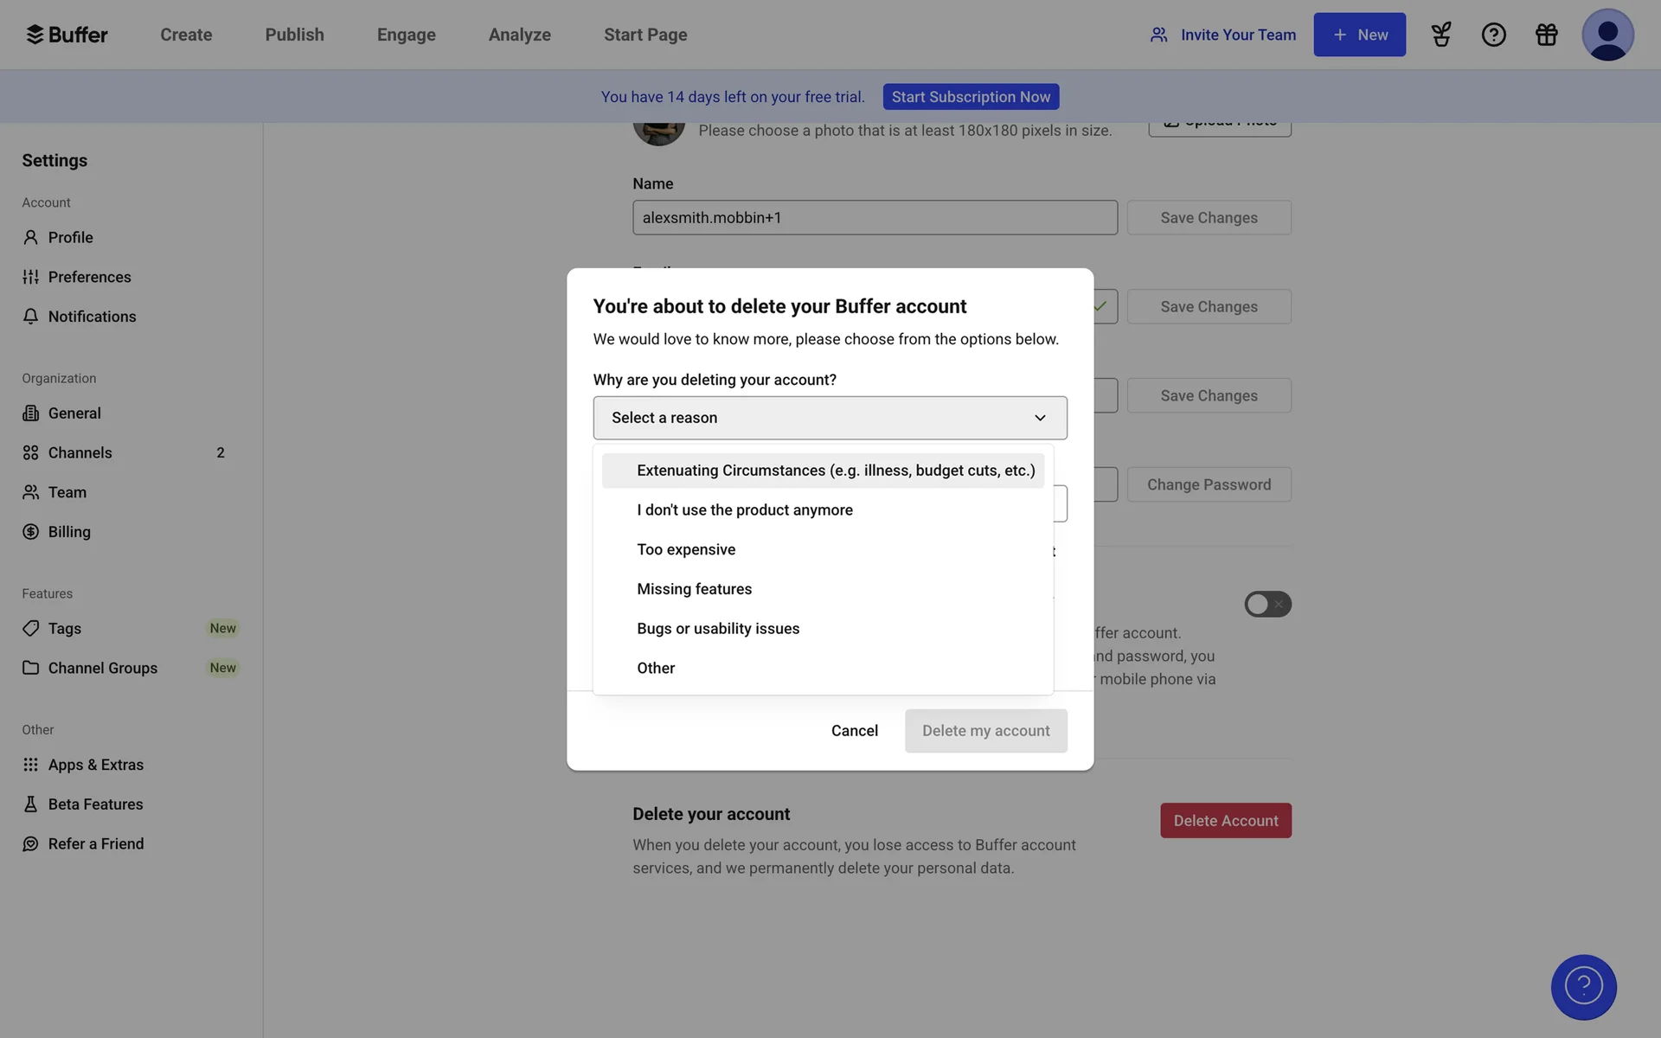Image resolution: width=1661 pixels, height=1038 pixels.
Task: Open the Analyze tab
Action: click(x=519, y=35)
